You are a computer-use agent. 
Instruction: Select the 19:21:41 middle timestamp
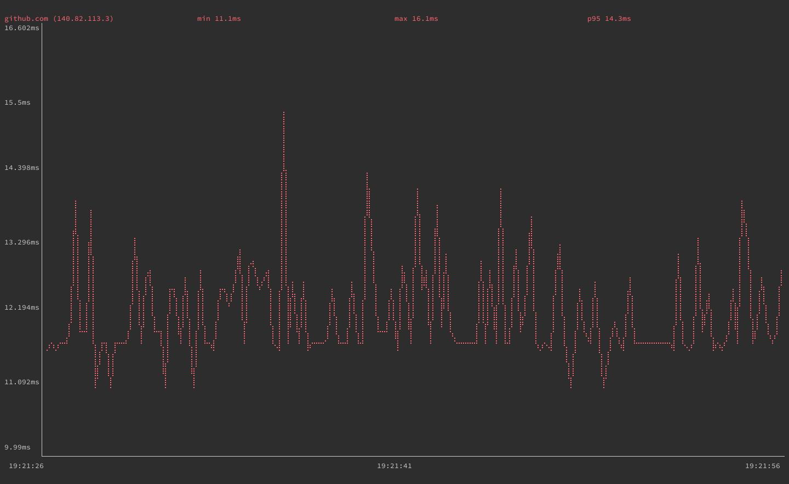point(395,466)
